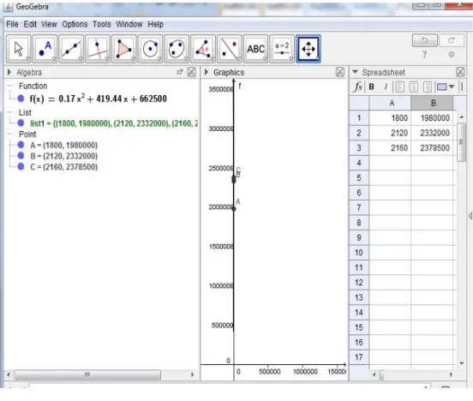
Task: Align spreadsheet cell text right
Action: tap(428, 87)
